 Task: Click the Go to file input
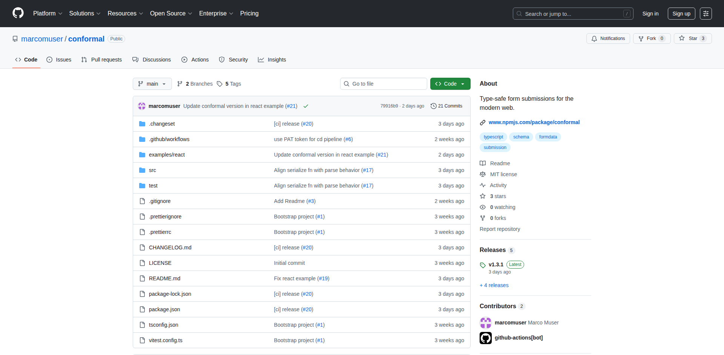(x=383, y=84)
